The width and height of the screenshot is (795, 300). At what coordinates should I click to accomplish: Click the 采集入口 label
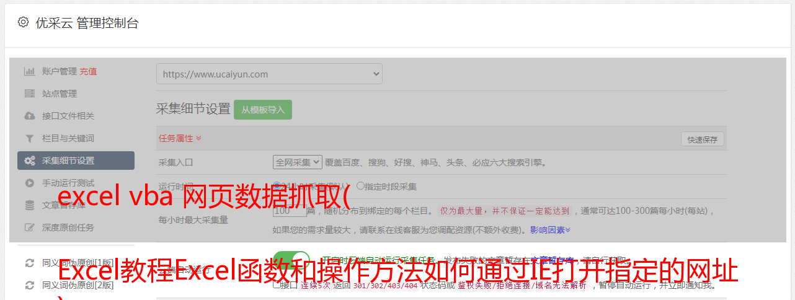point(176,162)
